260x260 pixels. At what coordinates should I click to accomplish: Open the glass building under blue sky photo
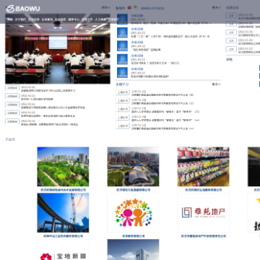(133, 250)
